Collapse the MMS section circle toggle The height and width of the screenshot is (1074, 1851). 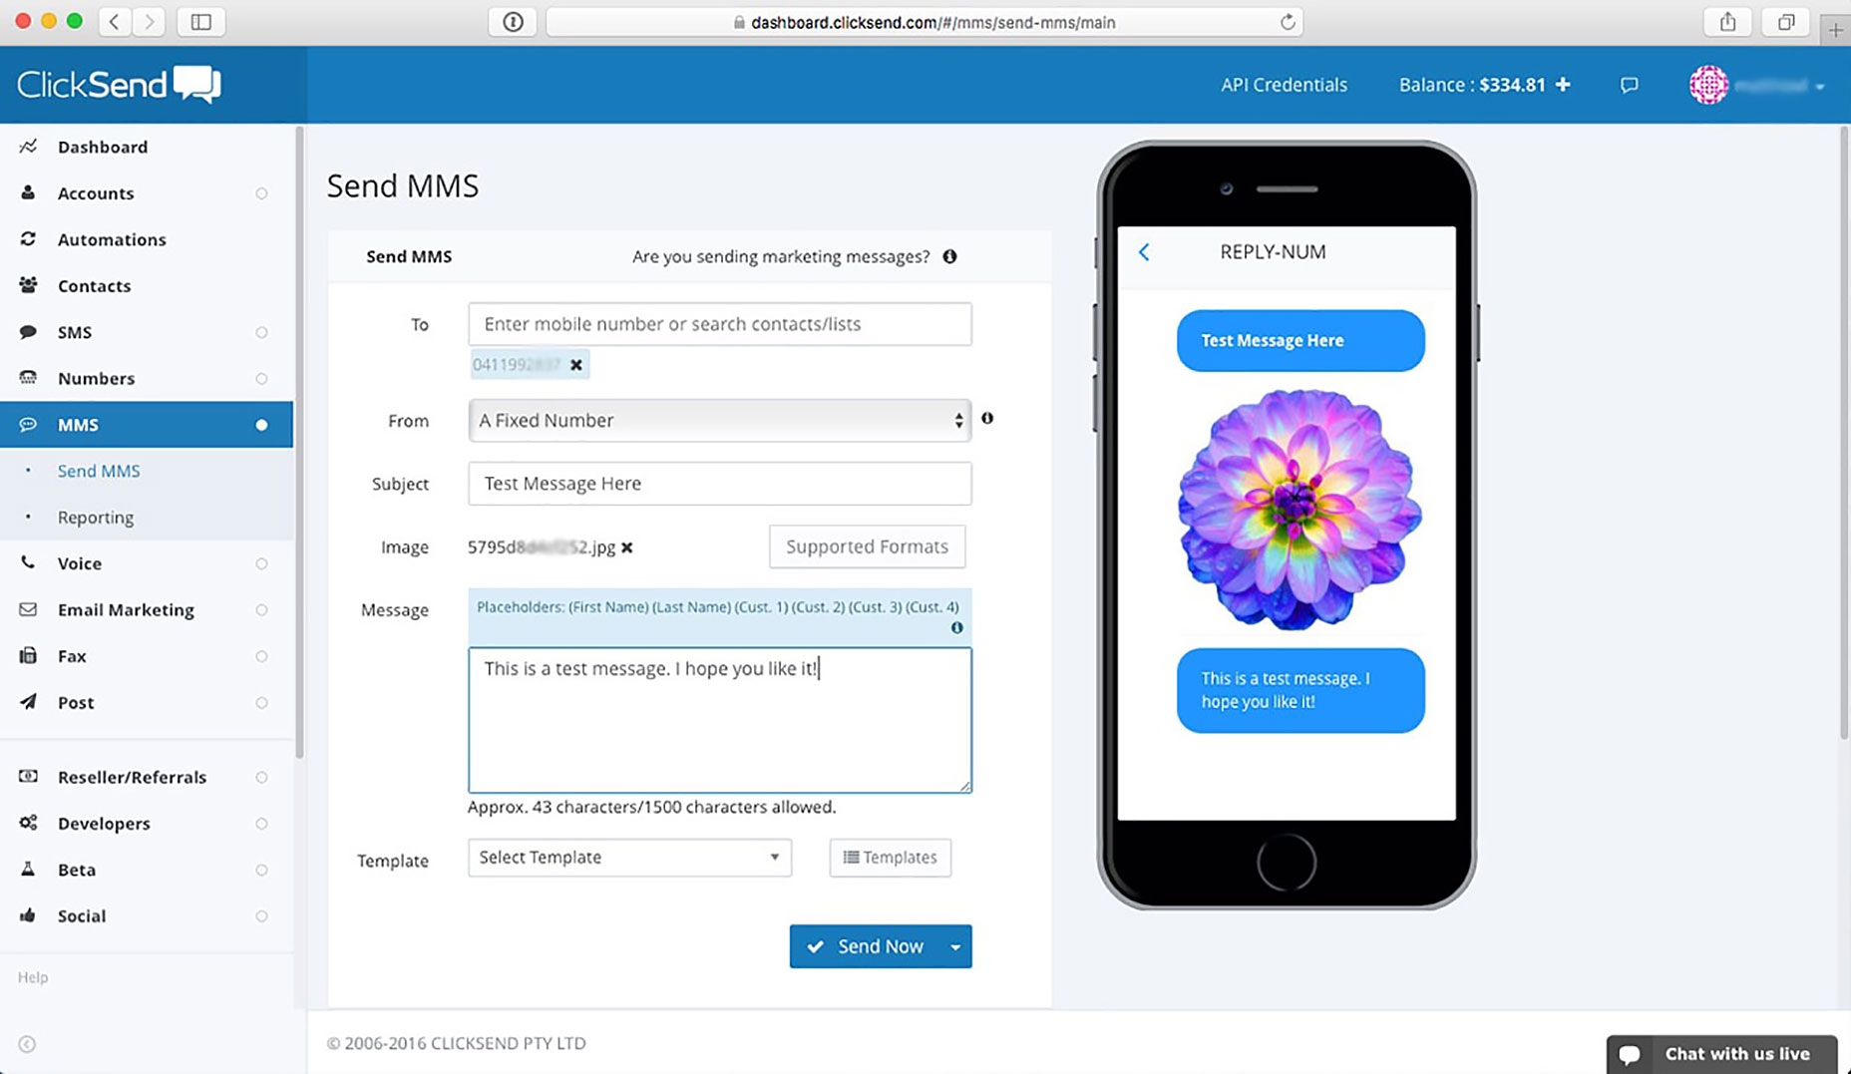(261, 425)
